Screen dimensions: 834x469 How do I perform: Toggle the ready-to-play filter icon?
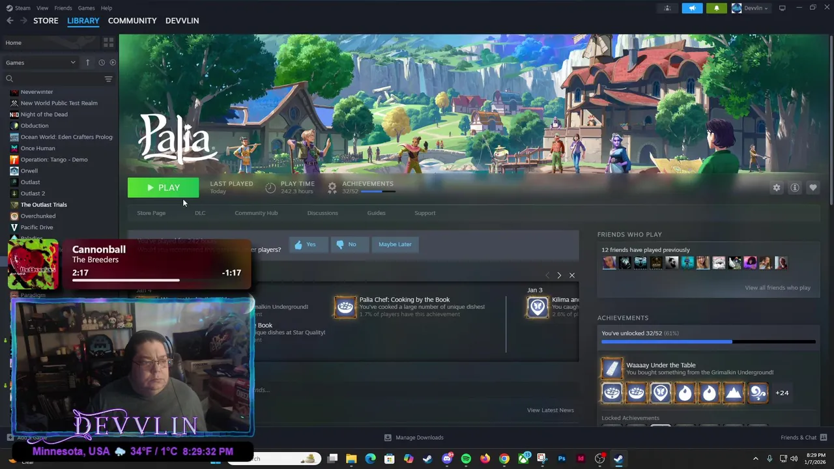tap(113, 63)
